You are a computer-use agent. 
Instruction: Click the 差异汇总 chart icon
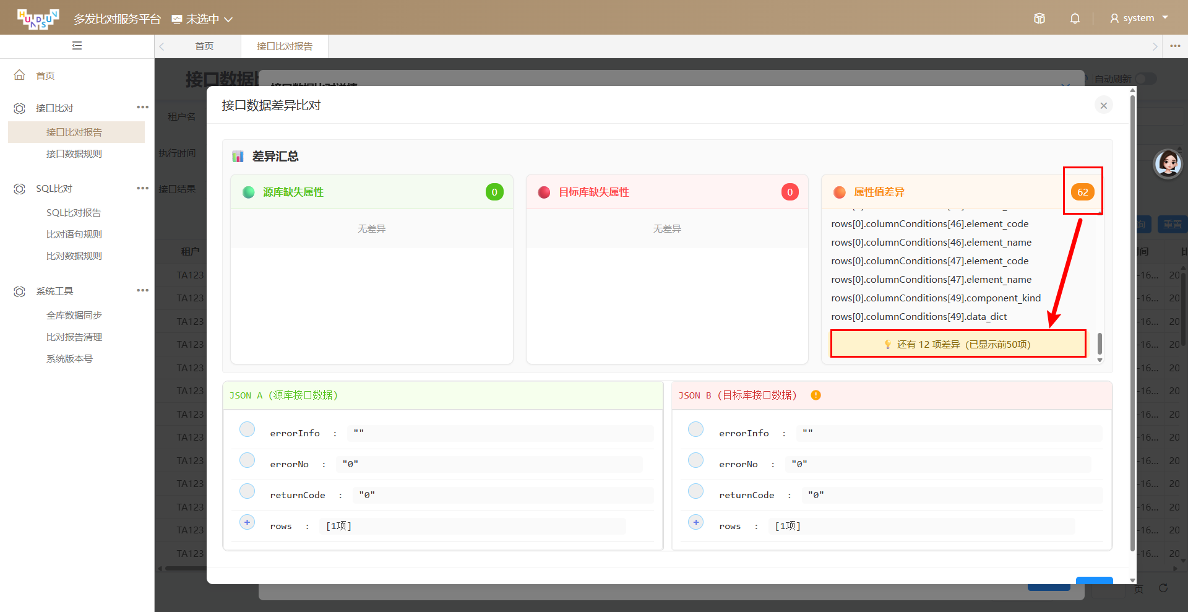[x=238, y=156]
